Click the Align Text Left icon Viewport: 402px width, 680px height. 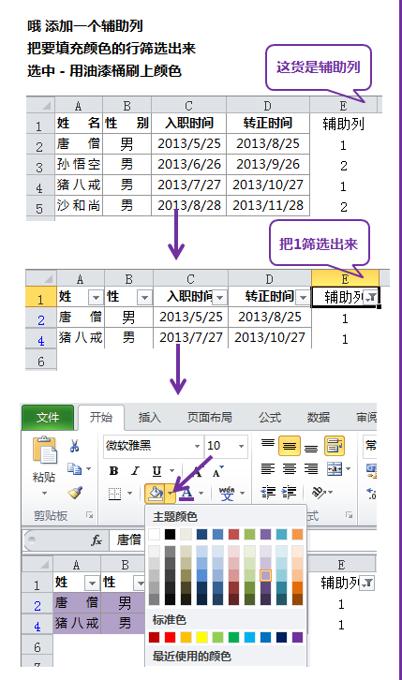(268, 469)
